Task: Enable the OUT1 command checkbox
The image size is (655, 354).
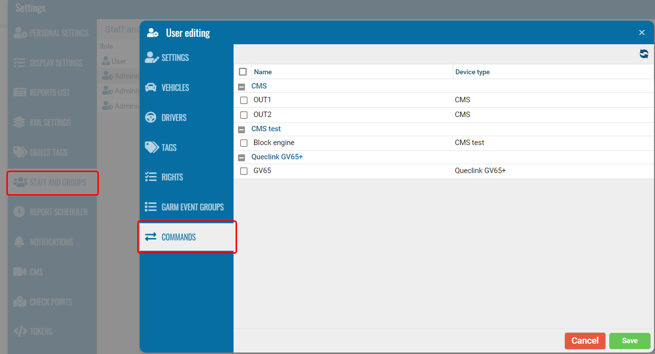Action: pos(244,100)
